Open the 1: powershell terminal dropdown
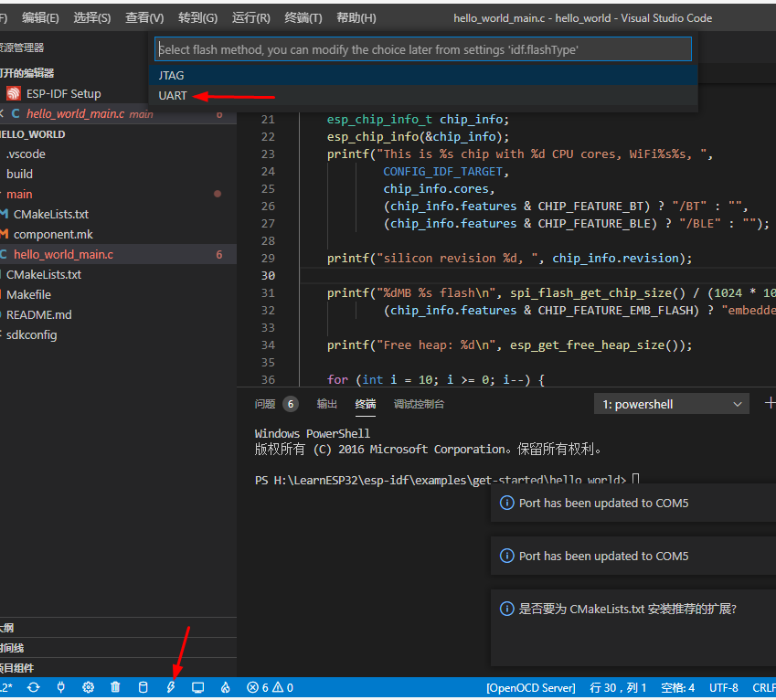Image resolution: width=776 pixels, height=700 pixels. point(672,404)
